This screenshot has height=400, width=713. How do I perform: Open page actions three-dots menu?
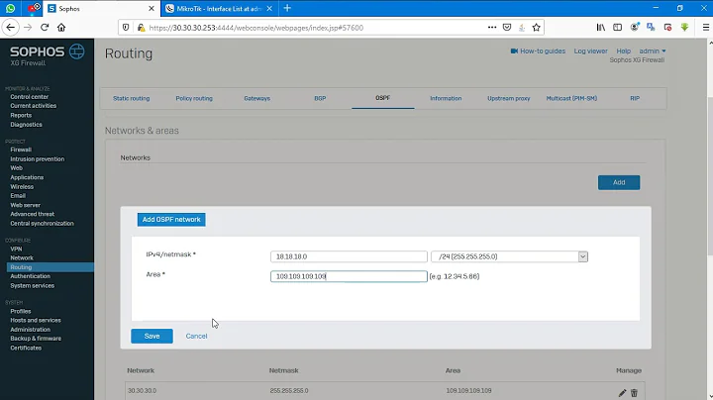(x=492, y=28)
